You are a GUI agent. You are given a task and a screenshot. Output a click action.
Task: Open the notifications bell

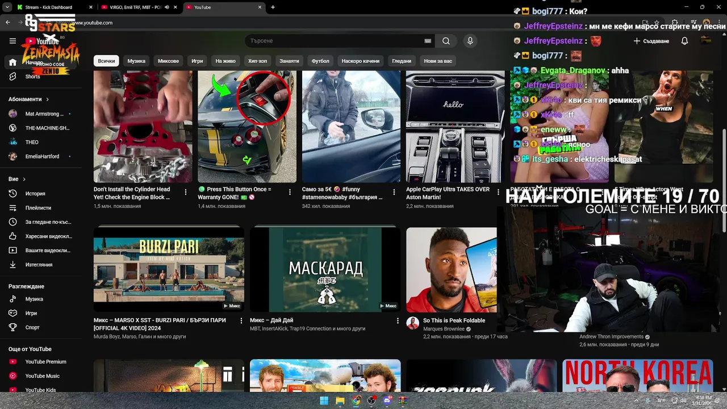click(x=684, y=41)
